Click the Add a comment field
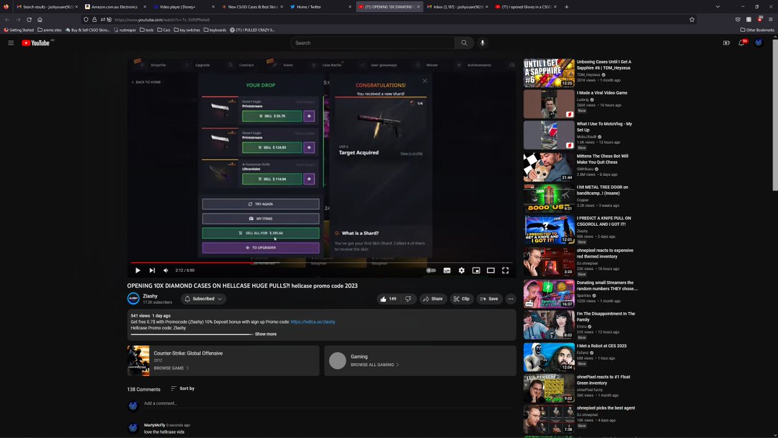Viewport: 778px width, 438px height. tap(327, 404)
